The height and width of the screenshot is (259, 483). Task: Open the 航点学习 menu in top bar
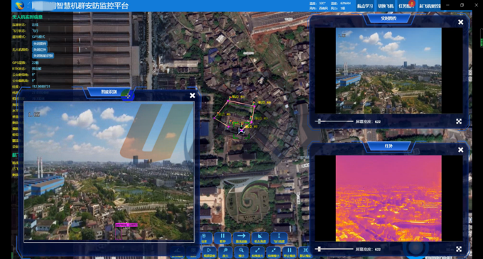pyautogui.click(x=365, y=6)
